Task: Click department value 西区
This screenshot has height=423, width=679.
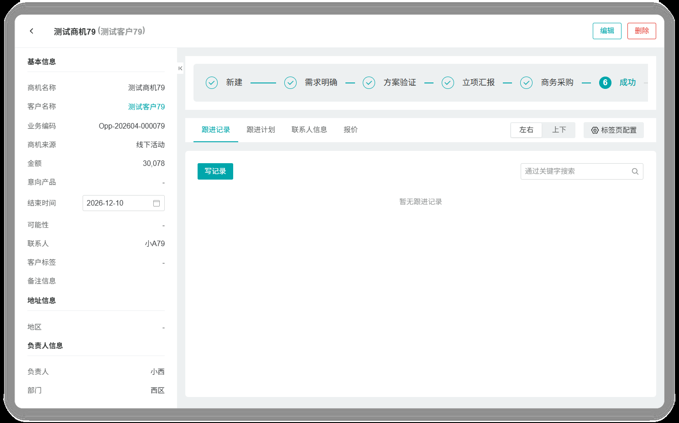Action: pos(157,390)
